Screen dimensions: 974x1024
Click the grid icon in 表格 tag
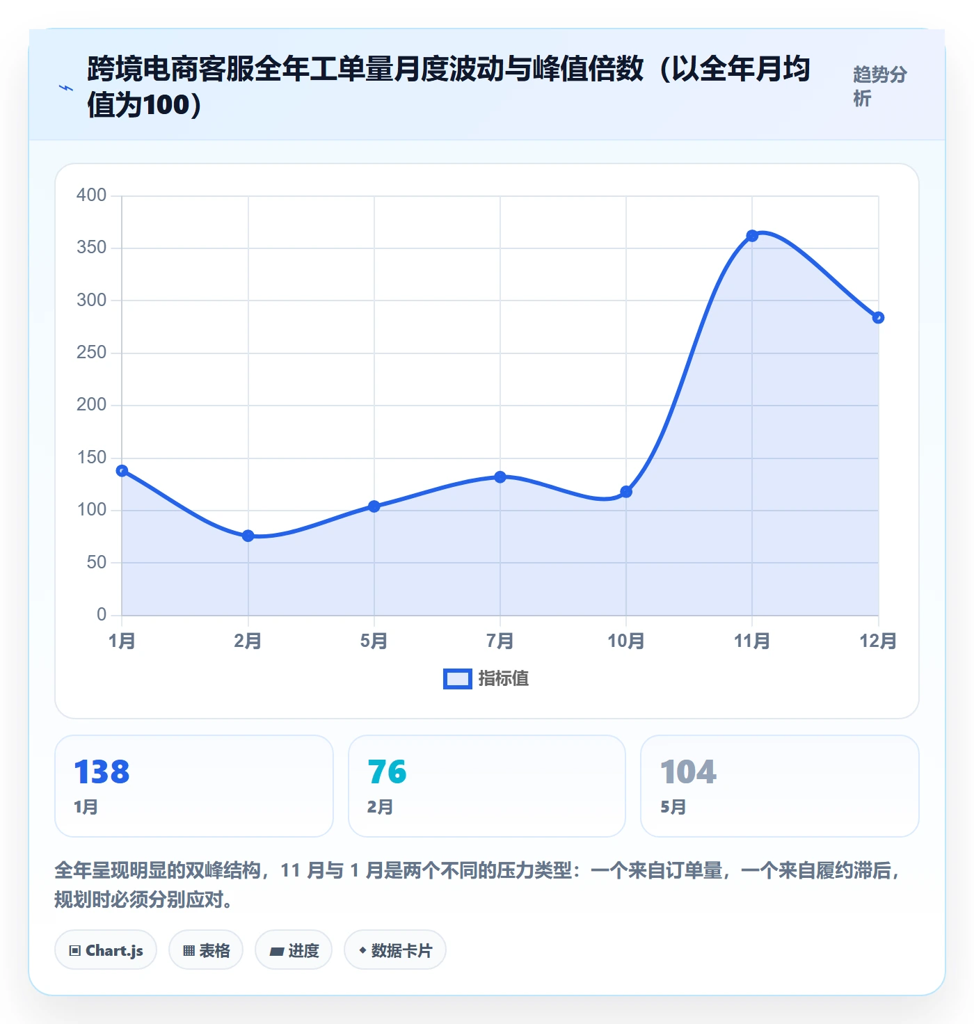click(189, 951)
